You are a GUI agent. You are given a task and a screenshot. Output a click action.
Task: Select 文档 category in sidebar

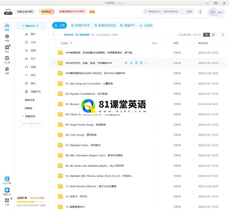click(x=30, y=42)
